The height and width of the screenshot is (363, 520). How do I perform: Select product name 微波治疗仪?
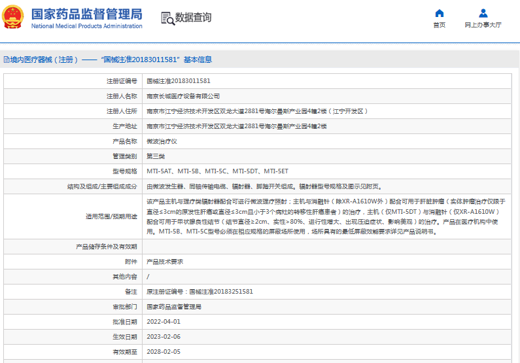(x=162, y=141)
